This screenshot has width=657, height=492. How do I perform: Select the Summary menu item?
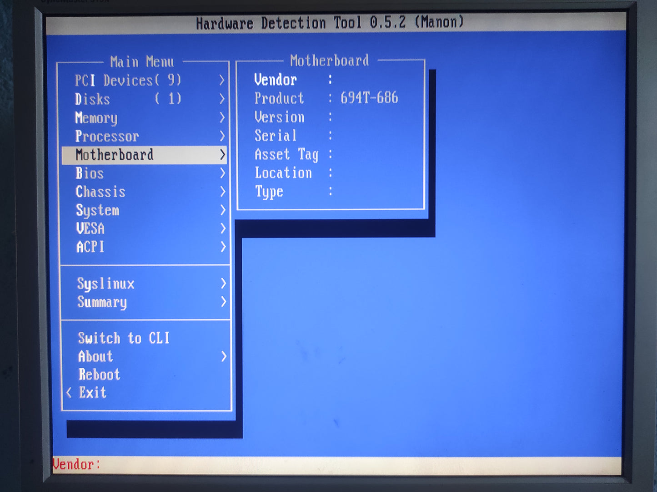click(x=102, y=302)
